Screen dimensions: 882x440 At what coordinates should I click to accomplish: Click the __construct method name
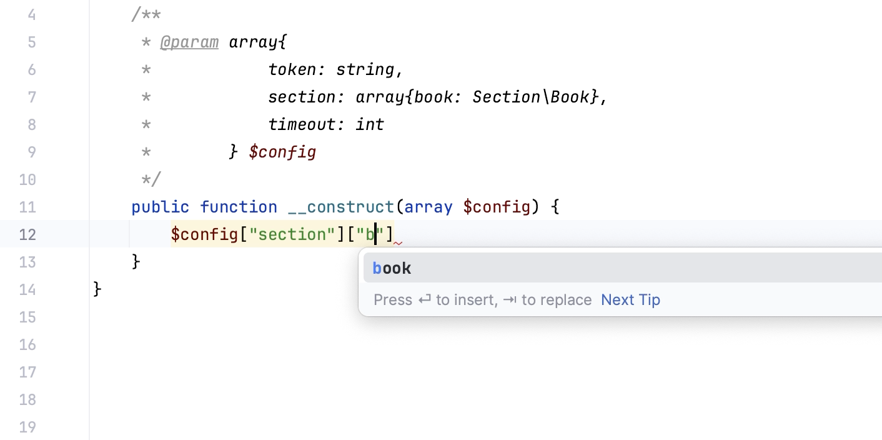click(x=340, y=207)
